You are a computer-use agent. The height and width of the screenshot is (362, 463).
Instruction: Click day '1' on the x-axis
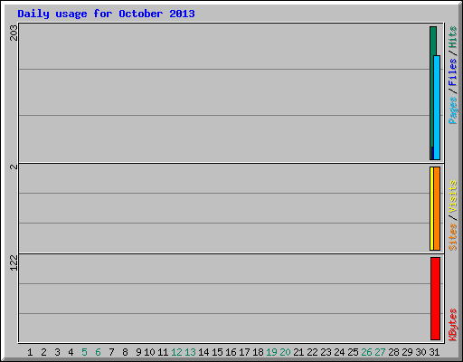30,352
